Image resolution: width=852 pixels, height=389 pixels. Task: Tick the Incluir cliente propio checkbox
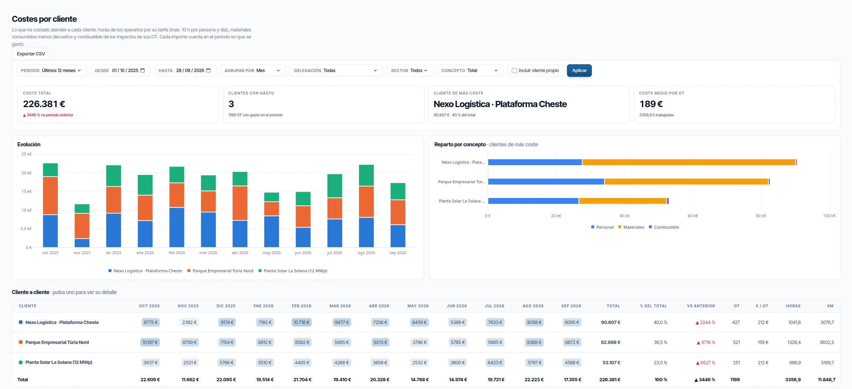pyautogui.click(x=514, y=71)
